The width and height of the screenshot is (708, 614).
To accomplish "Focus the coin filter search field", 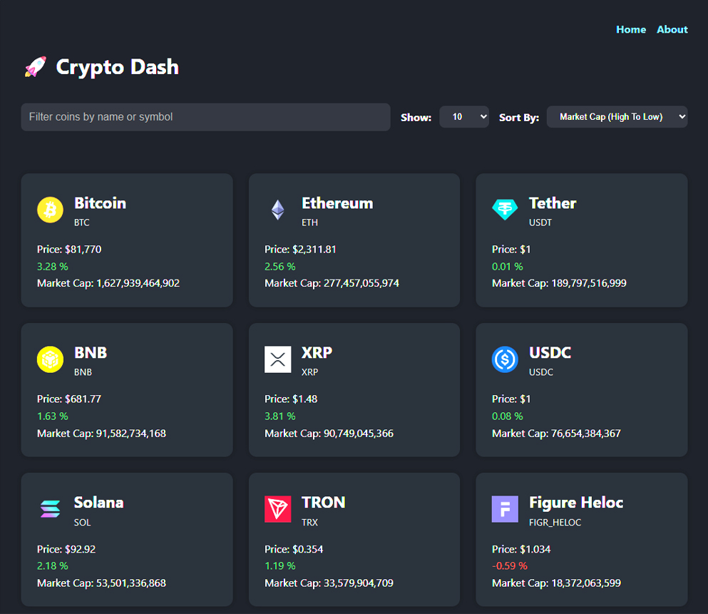I will [206, 117].
